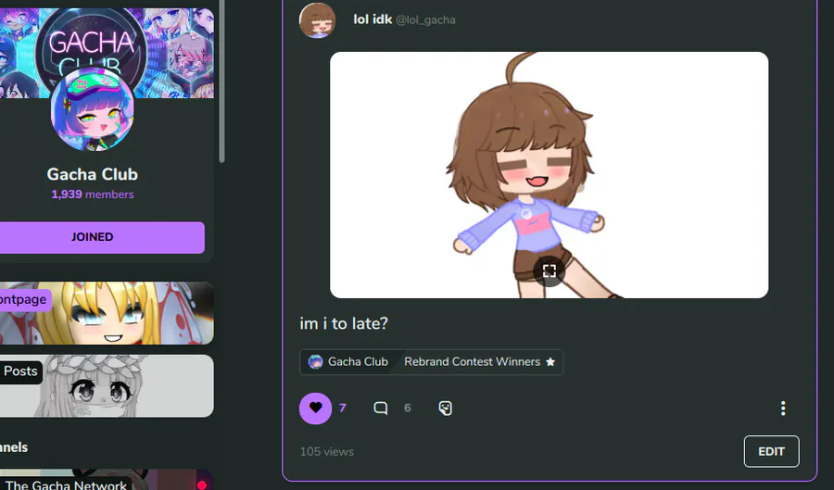Click the star icon after Rebrand Contest Winners
This screenshot has height=490, width=834.
click(x=550, y=362)
